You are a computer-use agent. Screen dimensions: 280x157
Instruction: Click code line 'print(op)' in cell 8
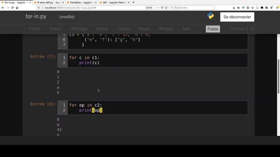click(x=91, y=110)
